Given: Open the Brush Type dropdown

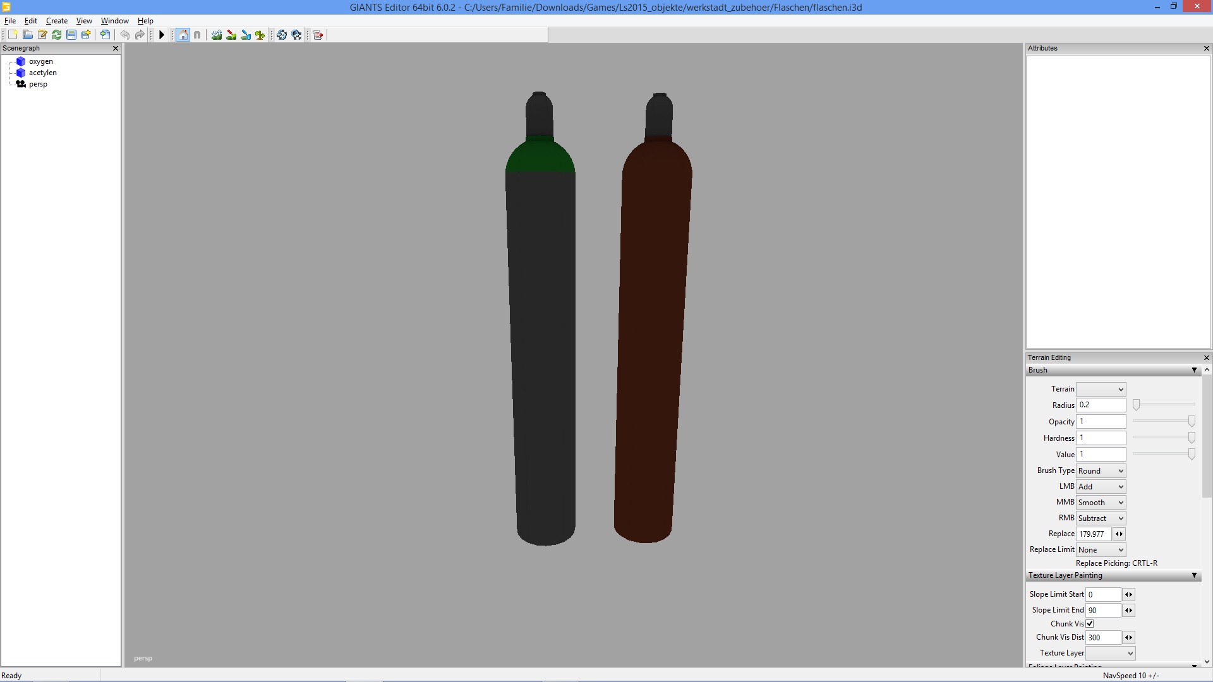Looking at the screenshot, I should click(1101, 470).
